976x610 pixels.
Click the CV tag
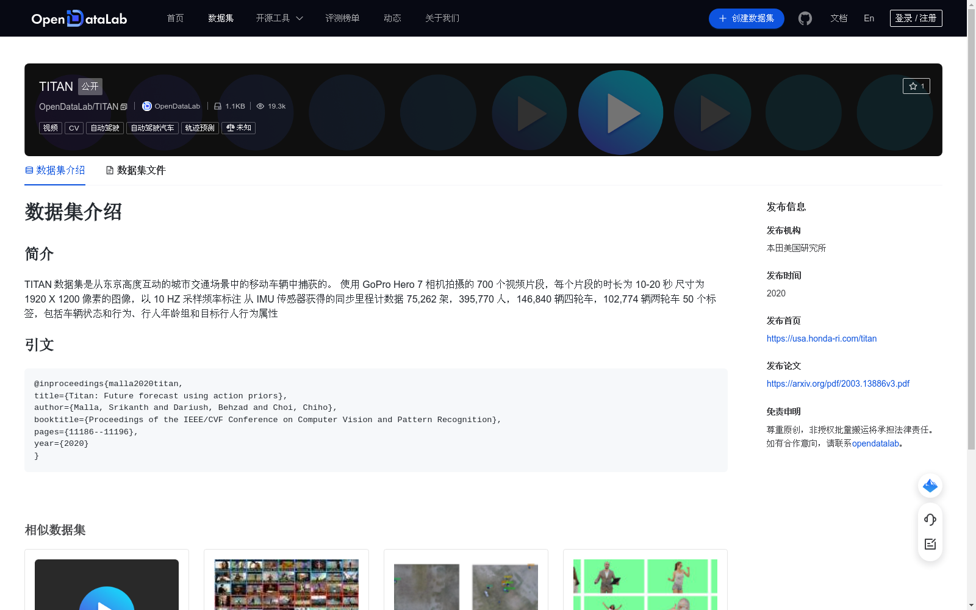click(x=74, y=128)
